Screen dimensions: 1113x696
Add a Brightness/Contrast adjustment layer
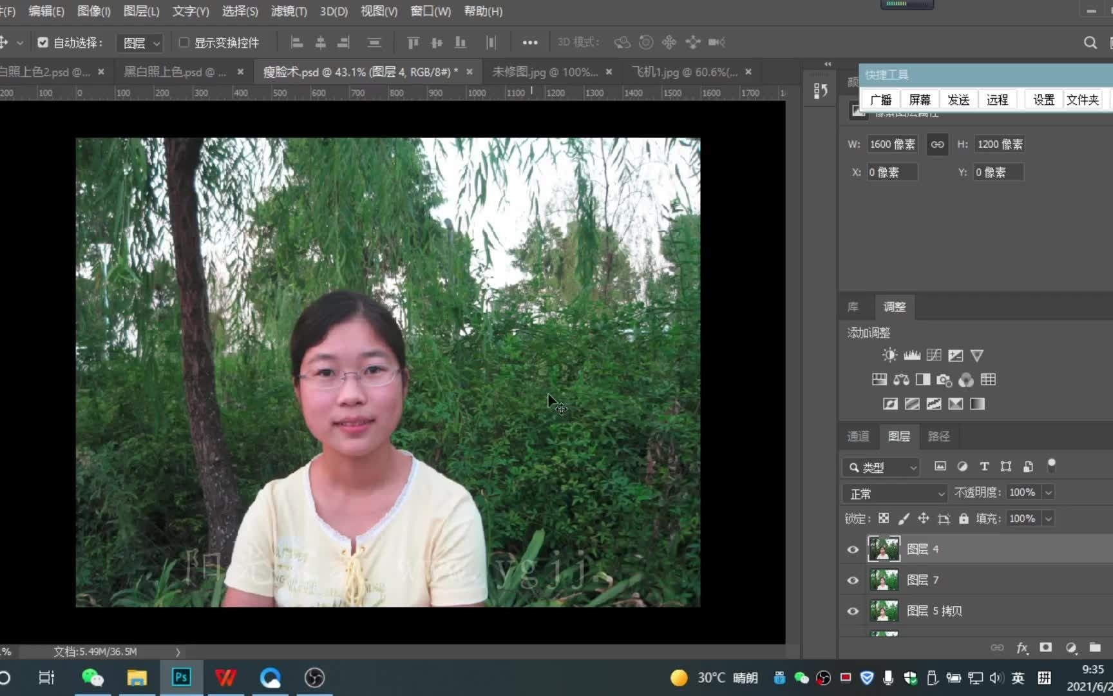click(x=889, y=355)
